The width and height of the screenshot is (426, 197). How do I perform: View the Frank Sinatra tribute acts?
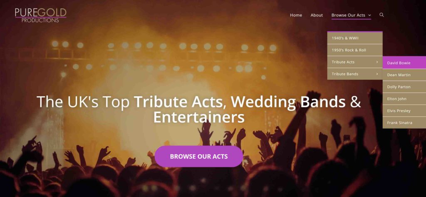coord(404,123)
